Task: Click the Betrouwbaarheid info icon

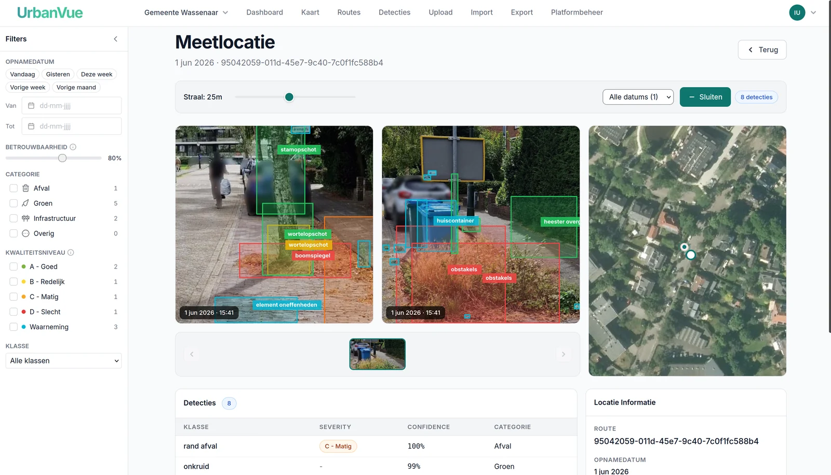Action: (x=73, y=147)
